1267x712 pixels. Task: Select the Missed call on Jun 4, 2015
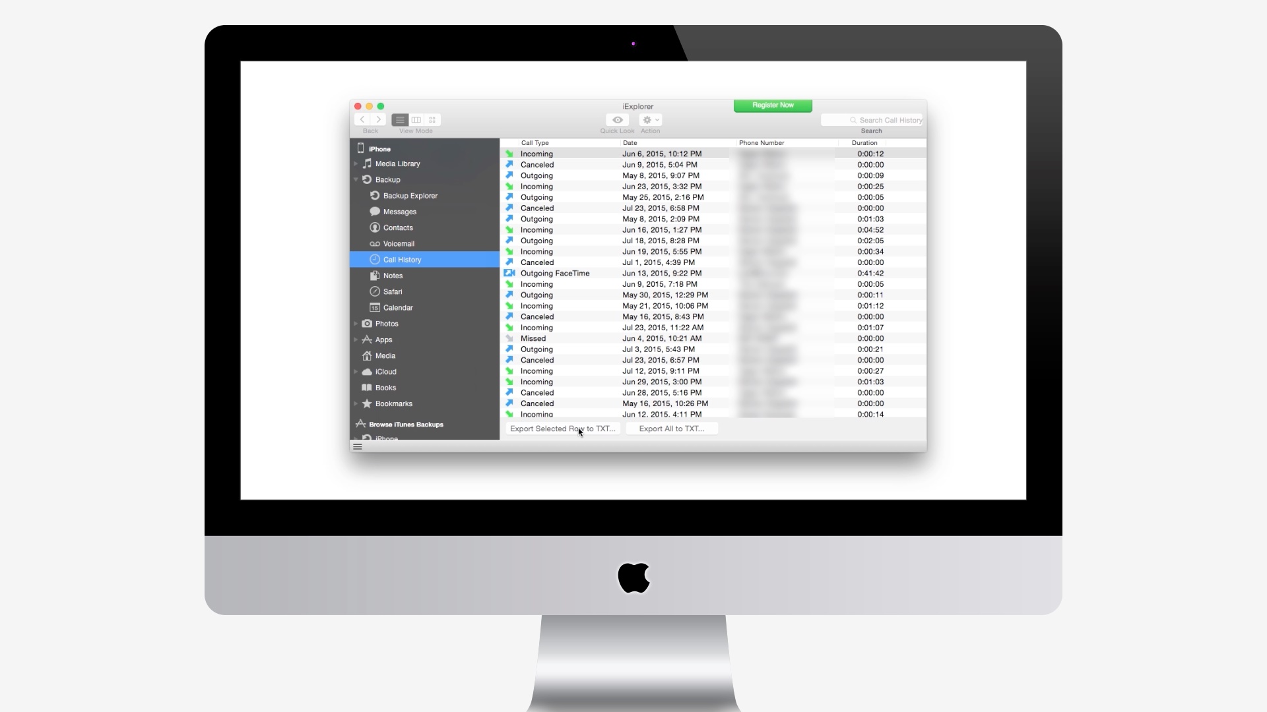click(x=713, y=338)
